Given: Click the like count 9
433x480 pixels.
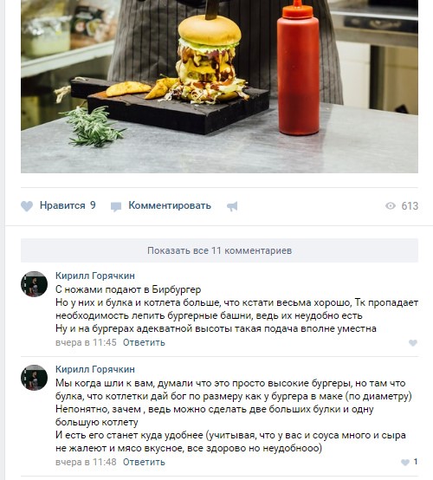Looking at the screenshot, I should pyautogui.click(x=93, y=205).
